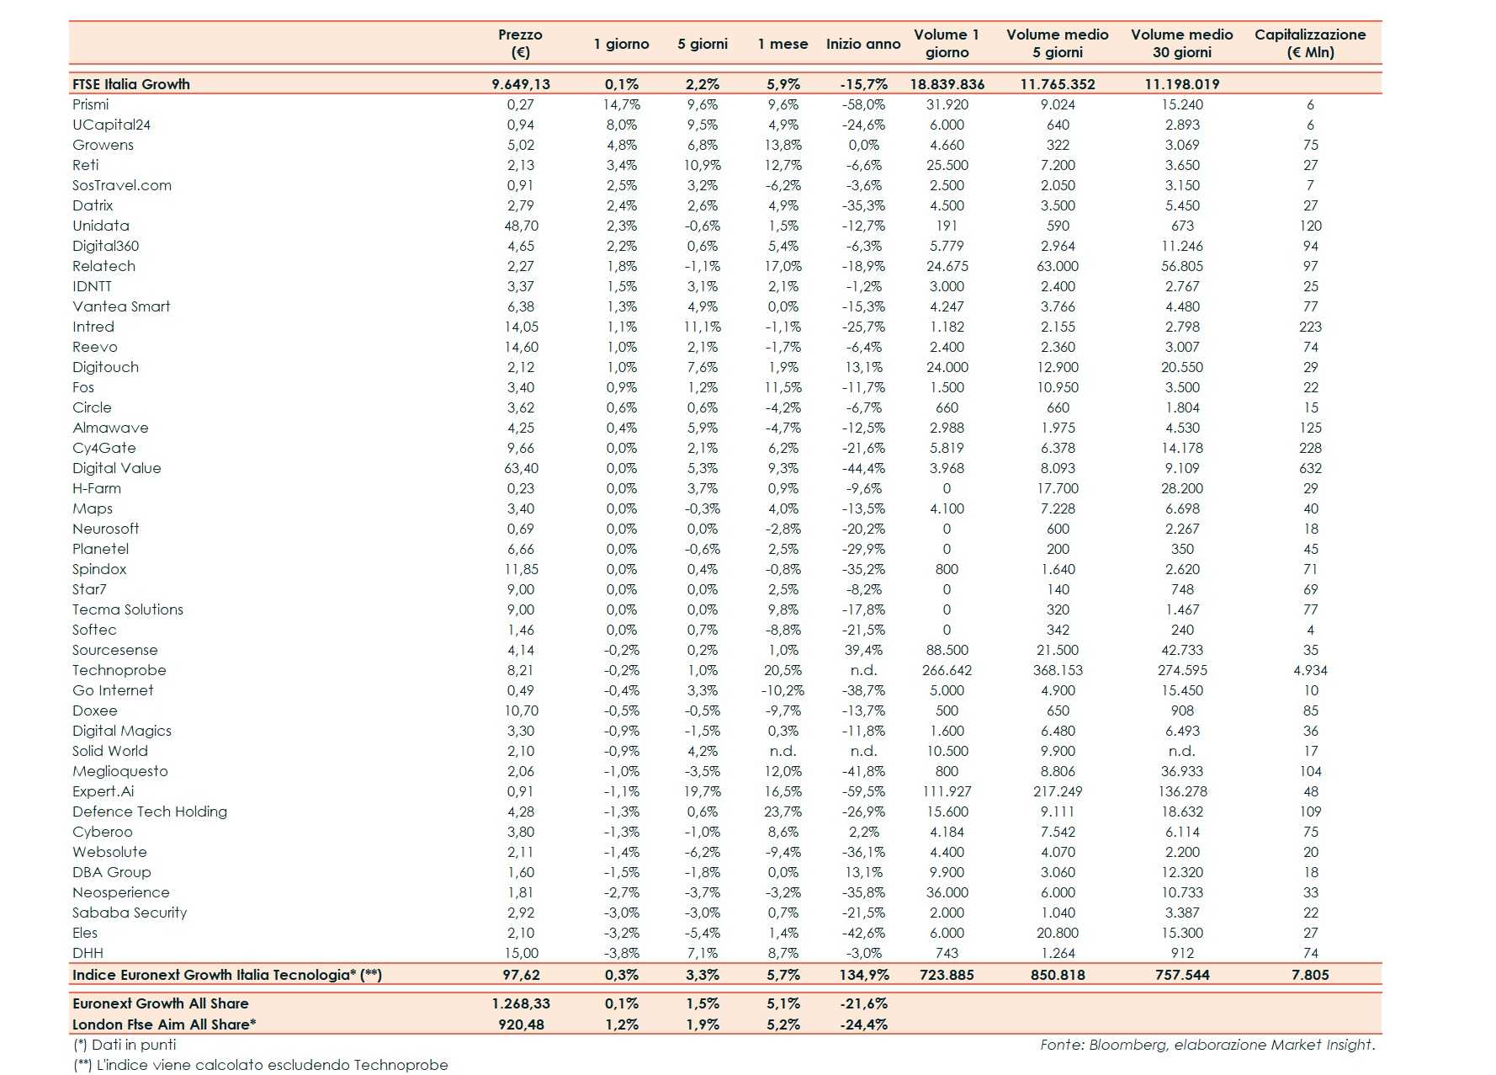Click the 'Neosperience' row name

(121, 892)
